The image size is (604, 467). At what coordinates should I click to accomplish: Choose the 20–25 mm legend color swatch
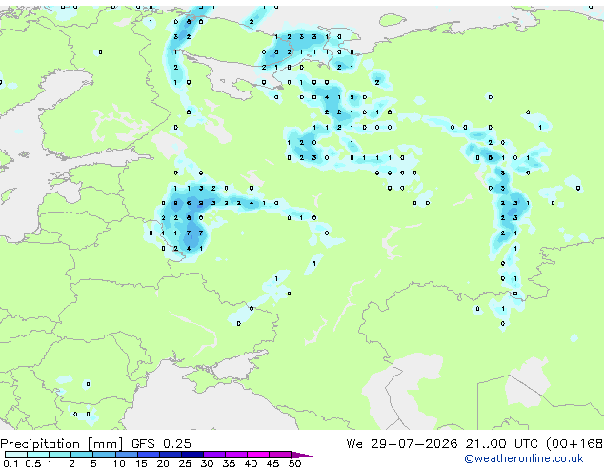click(171, 455)
